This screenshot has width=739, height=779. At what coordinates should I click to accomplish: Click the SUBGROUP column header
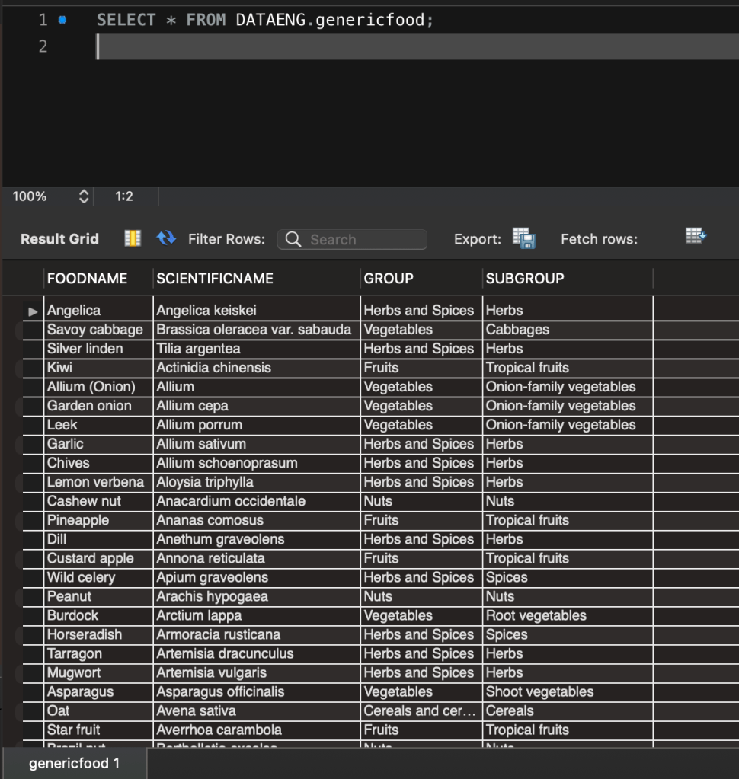[x=525, y=279]
